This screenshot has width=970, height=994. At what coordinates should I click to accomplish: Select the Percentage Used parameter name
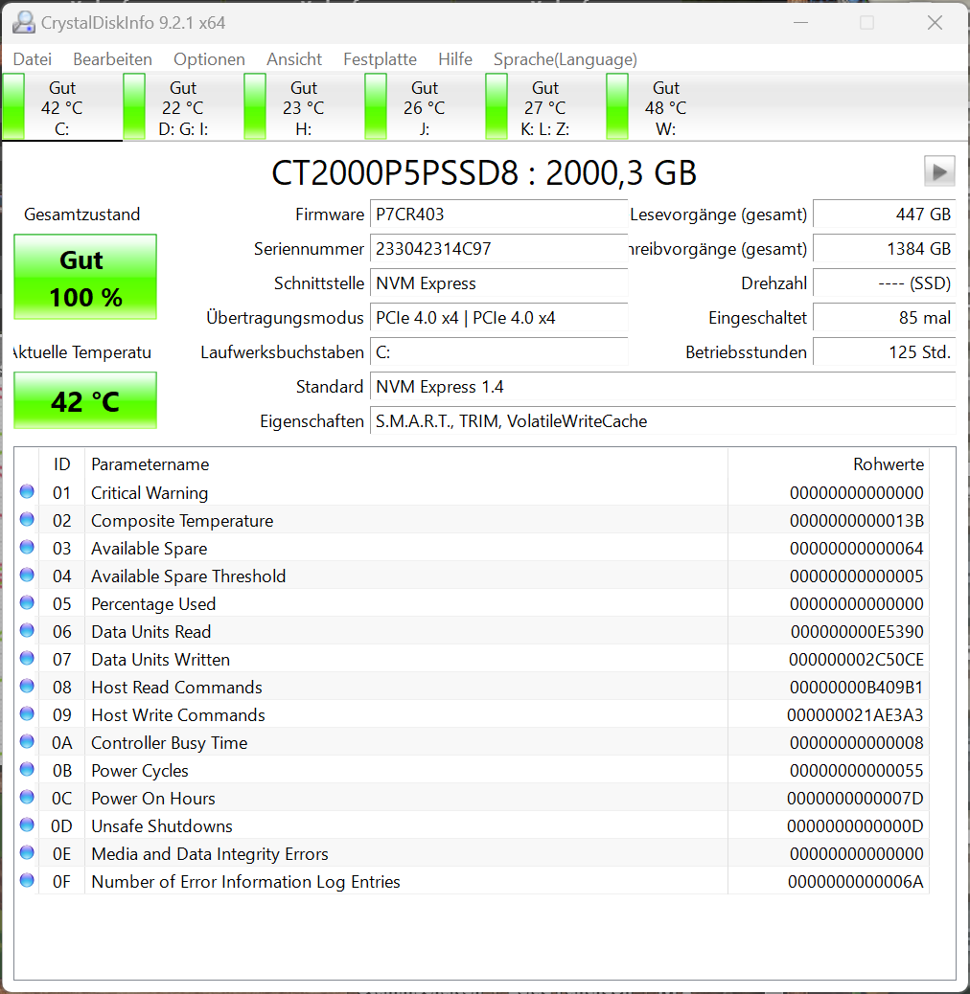point(153,603)
